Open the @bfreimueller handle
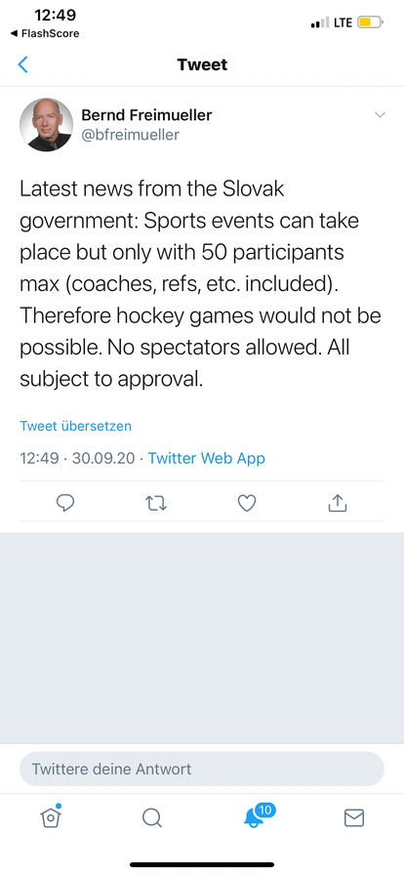 click(x=130, y=135)
